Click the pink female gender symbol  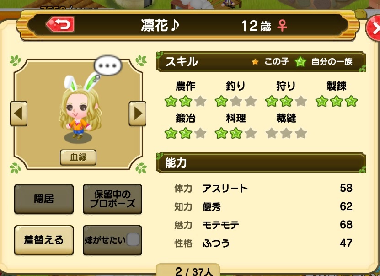pos(282,26)
